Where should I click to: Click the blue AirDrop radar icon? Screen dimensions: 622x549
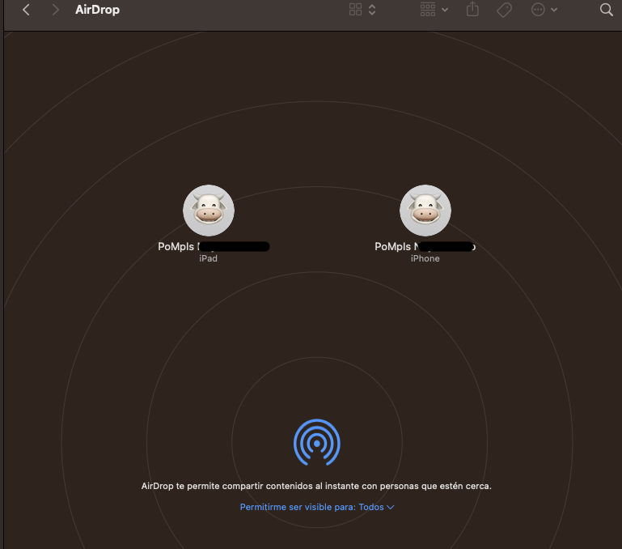click(316, 442)
